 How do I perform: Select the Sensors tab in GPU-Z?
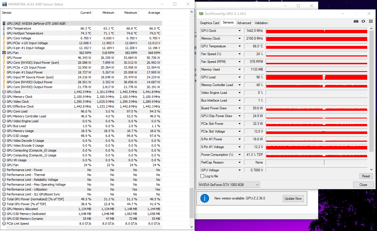point(228,22)
